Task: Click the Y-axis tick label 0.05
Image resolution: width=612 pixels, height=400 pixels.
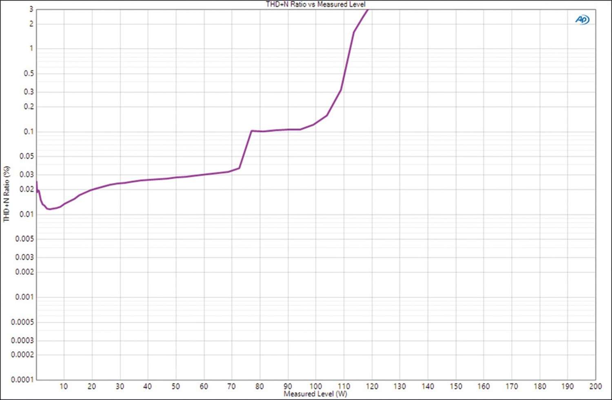Action: point(27,156)
